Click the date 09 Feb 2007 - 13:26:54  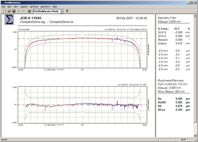coord(132,18)
